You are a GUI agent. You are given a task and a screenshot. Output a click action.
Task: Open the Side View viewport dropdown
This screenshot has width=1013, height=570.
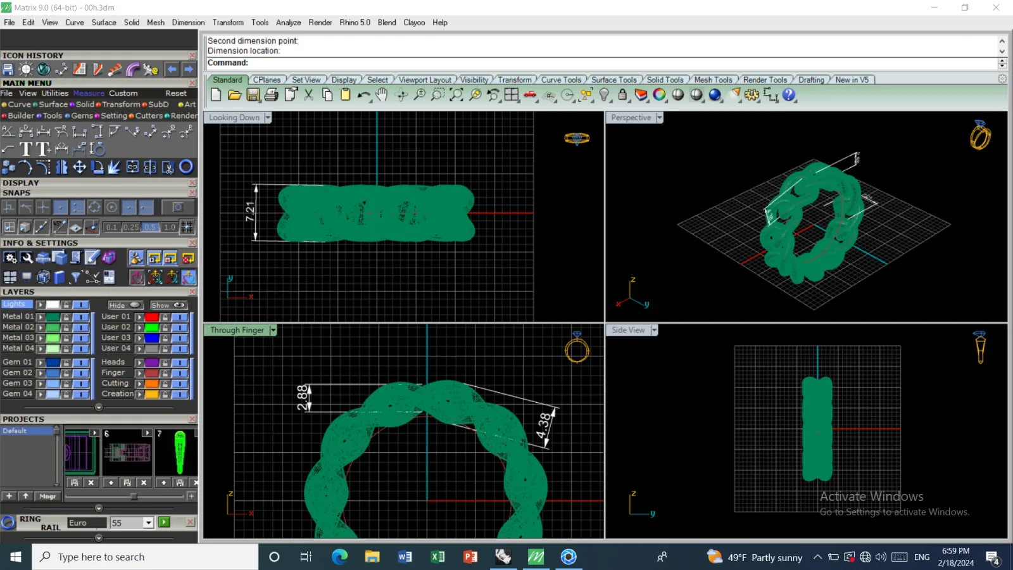[654, 330]
